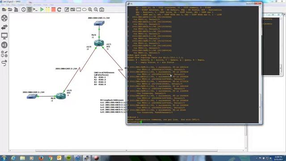
Task: Zoom in on the topology canvas
Action: tap(90, 9)
